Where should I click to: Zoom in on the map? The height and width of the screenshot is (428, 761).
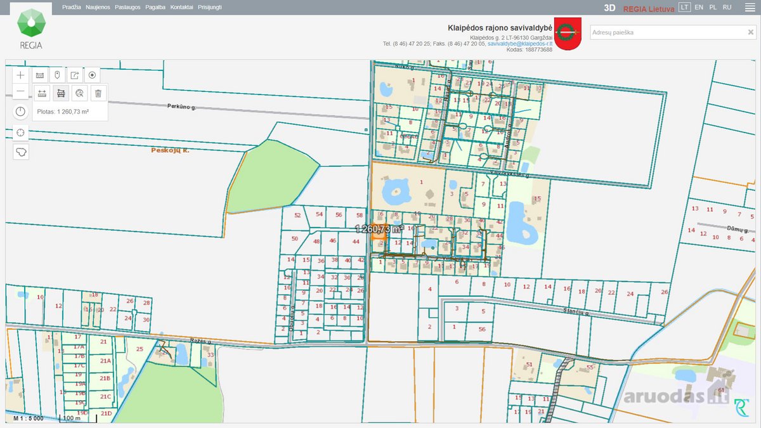21,75
